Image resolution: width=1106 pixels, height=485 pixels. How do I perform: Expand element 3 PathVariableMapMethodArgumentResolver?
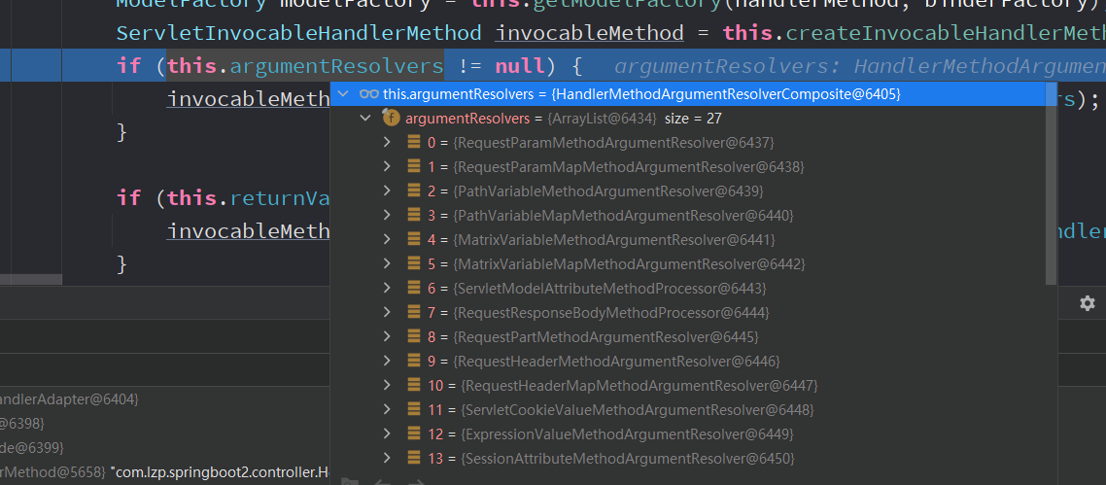click(387, 215)
